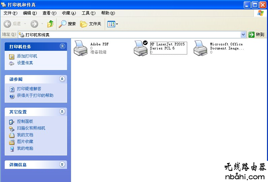Open the 收藏(A) menu
Image resolution: width=268 pixels, height=182 pixels.
(x=69, y=13)
